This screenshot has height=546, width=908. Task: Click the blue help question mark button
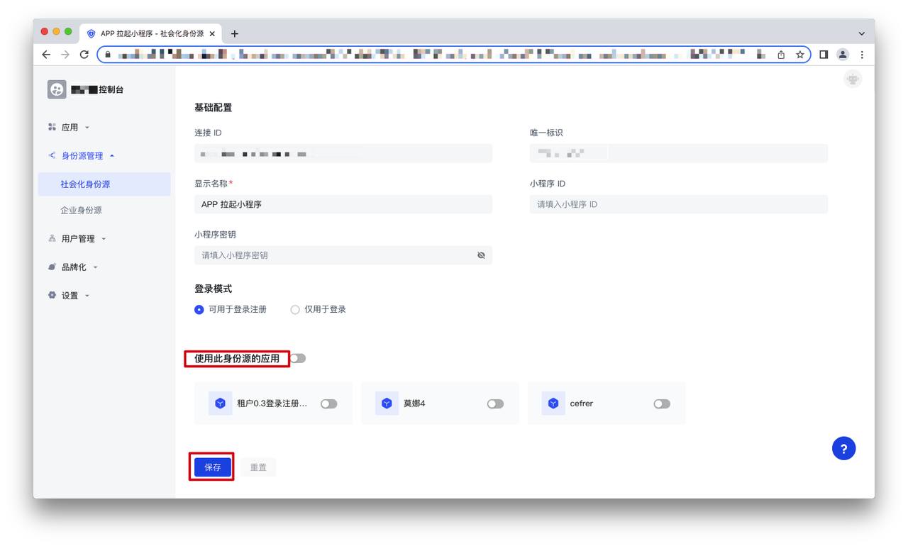(843, 448)
